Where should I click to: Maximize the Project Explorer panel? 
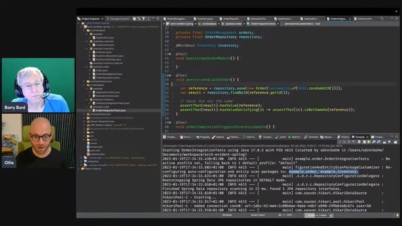click(x=158, y=19)
